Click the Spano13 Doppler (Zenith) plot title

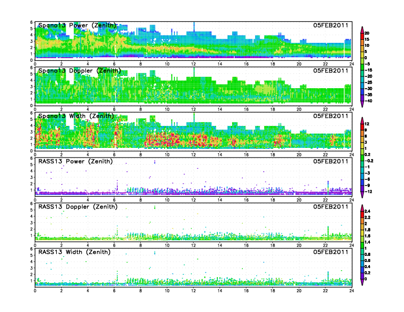tap(80, 70)
